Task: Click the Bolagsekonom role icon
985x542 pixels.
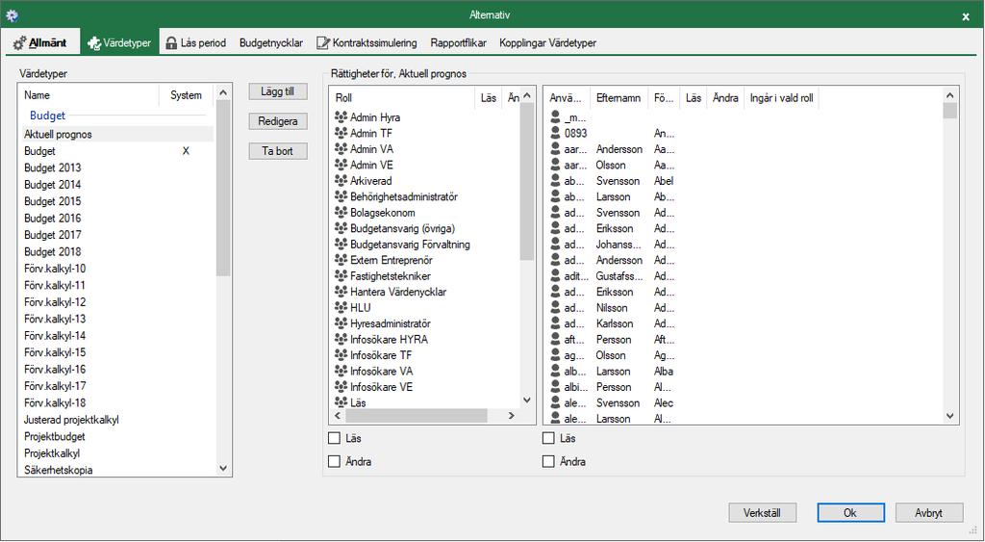Action: [341, 213]
